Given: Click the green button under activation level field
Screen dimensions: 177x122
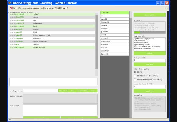Looking at the screenshot, I should (150, 91).
